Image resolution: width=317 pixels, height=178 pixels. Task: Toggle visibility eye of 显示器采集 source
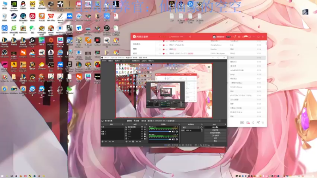tap(142, 127)
